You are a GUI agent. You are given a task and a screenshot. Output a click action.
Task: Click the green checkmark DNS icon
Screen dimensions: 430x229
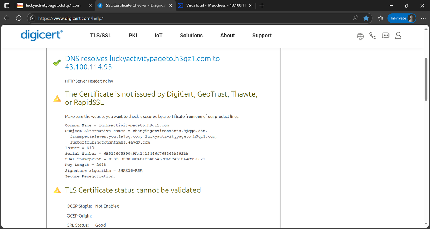pyautogui.click(x=57, y=63)
